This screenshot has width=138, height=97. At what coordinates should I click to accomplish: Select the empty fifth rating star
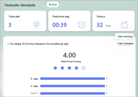pos(83,68)
